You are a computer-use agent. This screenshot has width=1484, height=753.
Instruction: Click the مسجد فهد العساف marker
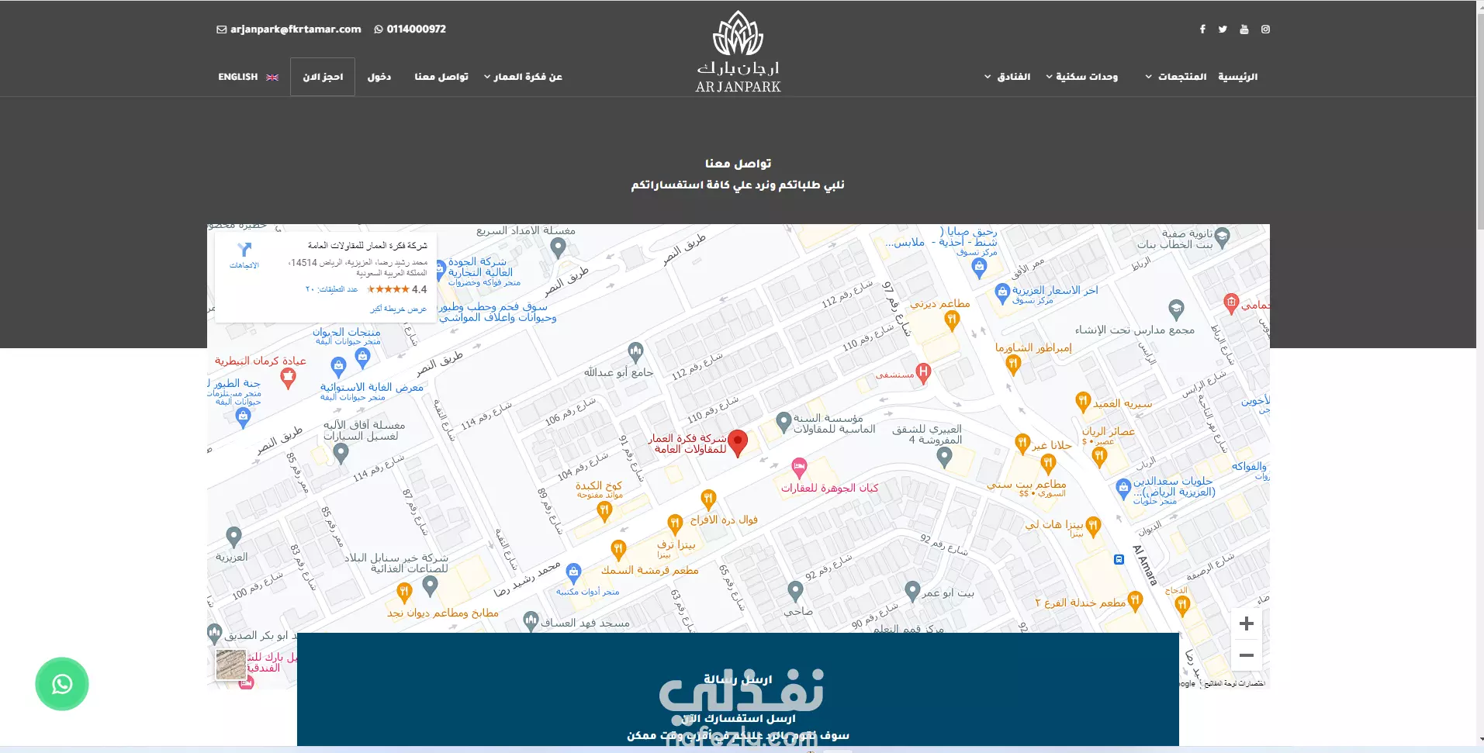(531, 620)
